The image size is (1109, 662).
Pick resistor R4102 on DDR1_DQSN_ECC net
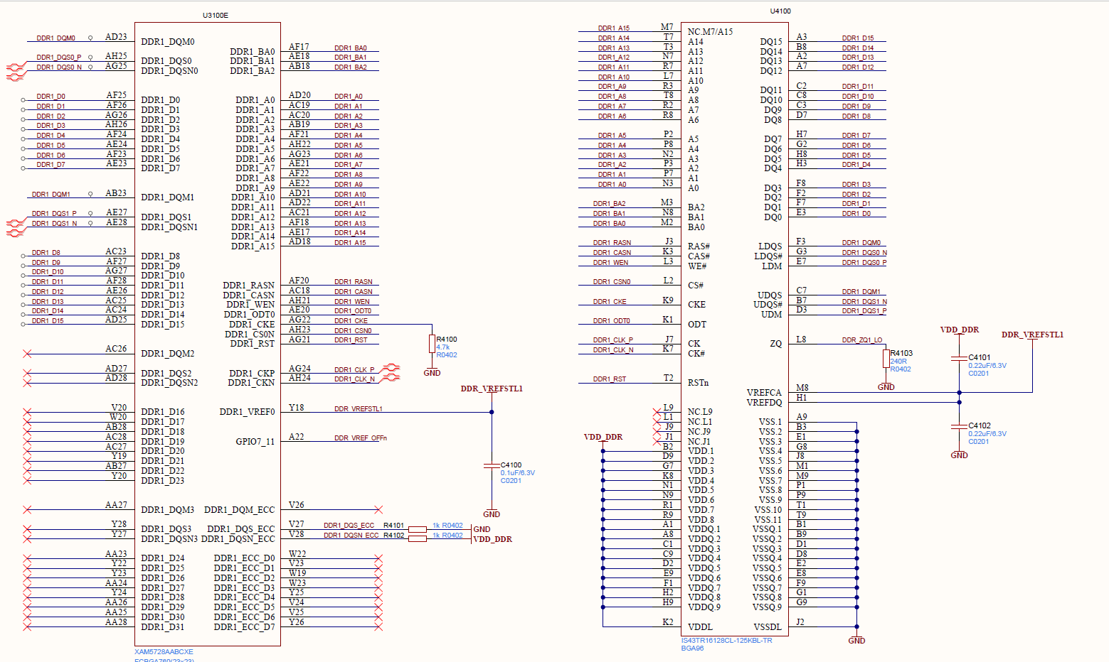[418, 538]
